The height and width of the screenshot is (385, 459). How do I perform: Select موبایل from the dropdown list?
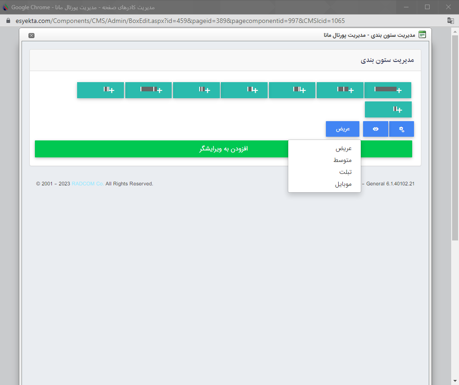tap(343, 184)
